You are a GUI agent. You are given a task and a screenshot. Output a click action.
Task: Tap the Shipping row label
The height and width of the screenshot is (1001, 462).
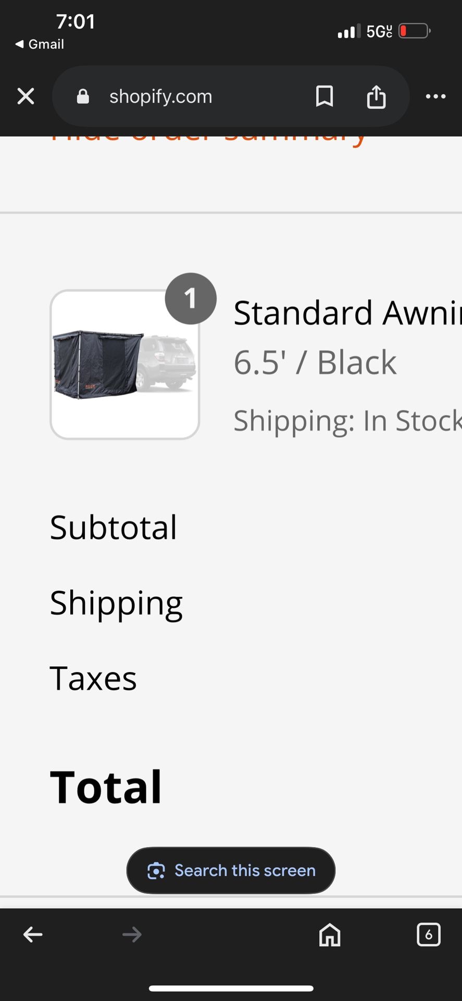point(116,604)
